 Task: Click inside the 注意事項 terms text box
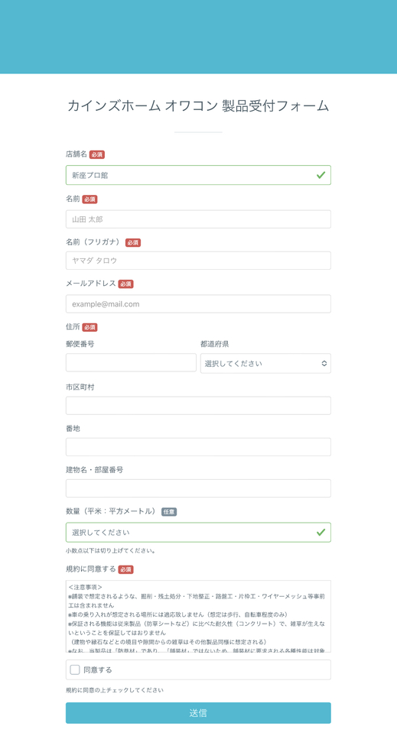pyautogui.click(x=198, y=616)
